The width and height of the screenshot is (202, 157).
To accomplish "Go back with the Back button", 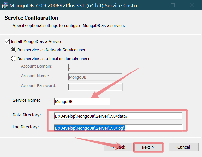I will (x=118, y=147).
